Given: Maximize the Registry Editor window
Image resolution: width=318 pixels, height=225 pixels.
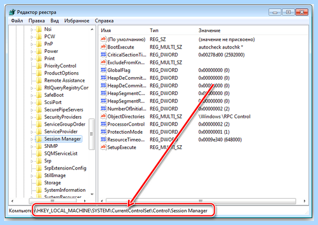Looking at the screenshot, I should (288, 12).
